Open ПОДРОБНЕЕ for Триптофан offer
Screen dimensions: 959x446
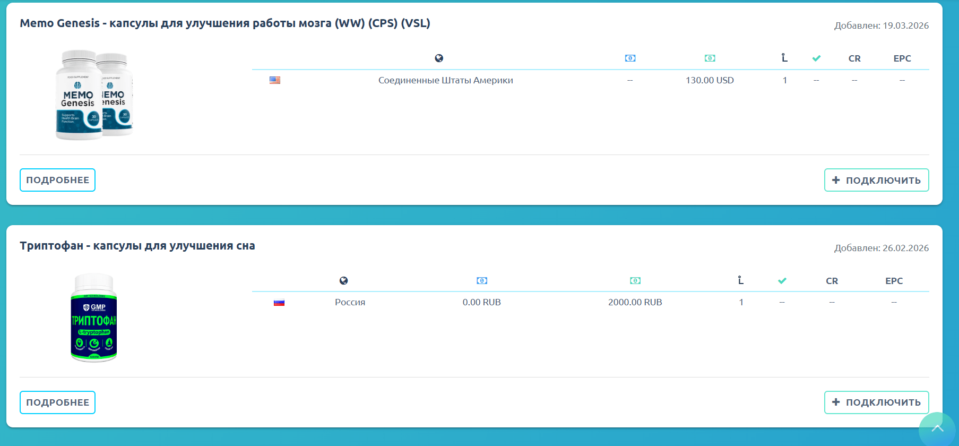point(57,402)
